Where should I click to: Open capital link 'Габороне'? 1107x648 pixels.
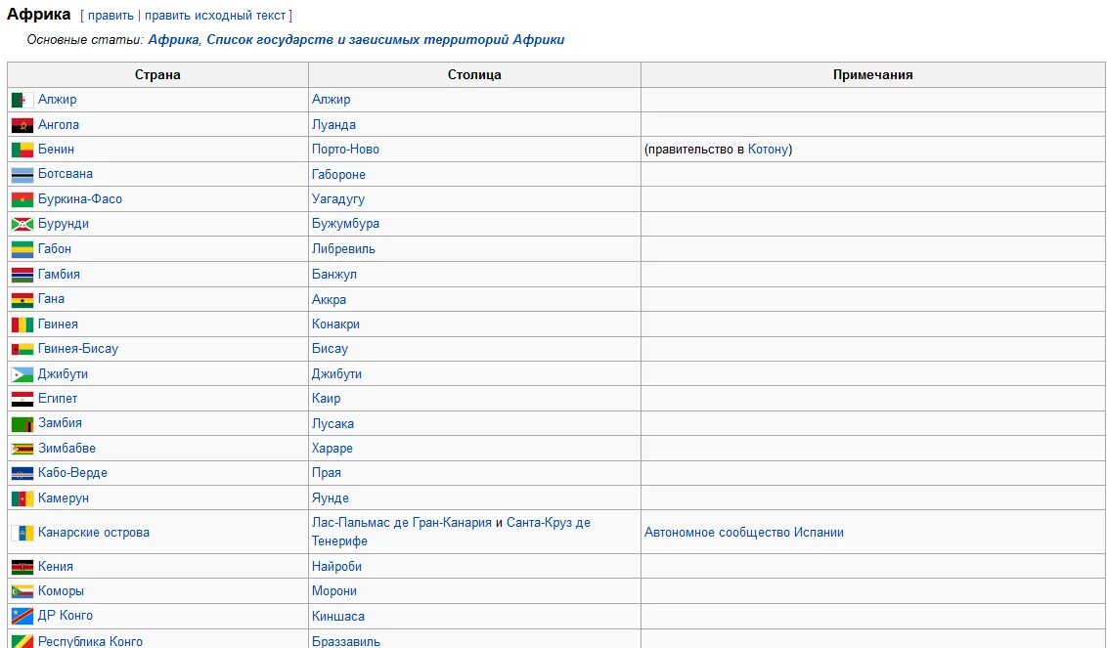click(x=339, y=174)
